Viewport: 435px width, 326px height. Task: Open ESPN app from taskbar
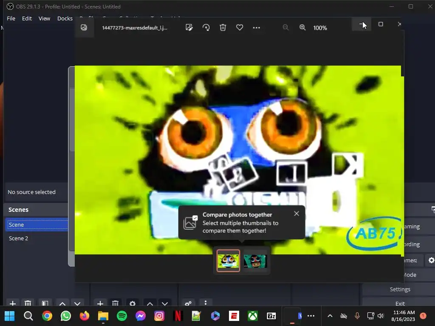pos(234,316)
